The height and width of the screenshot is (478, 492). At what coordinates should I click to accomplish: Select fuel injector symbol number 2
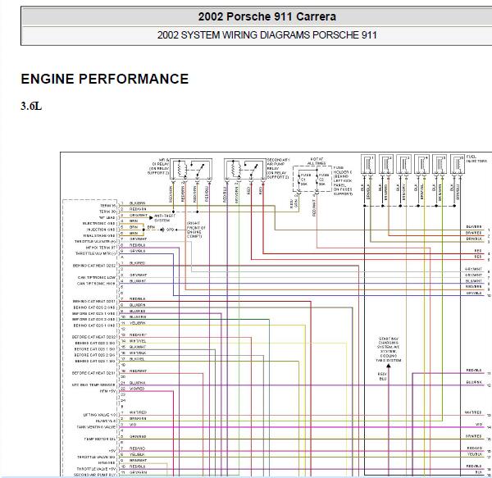pyautogui.click(x=386, y=164)
